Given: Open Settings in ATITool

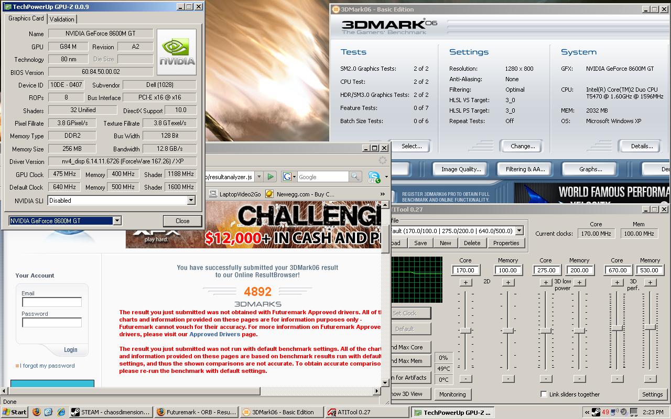Looking at the screenshot, I should pyautogui.click(x=652, y=394).
